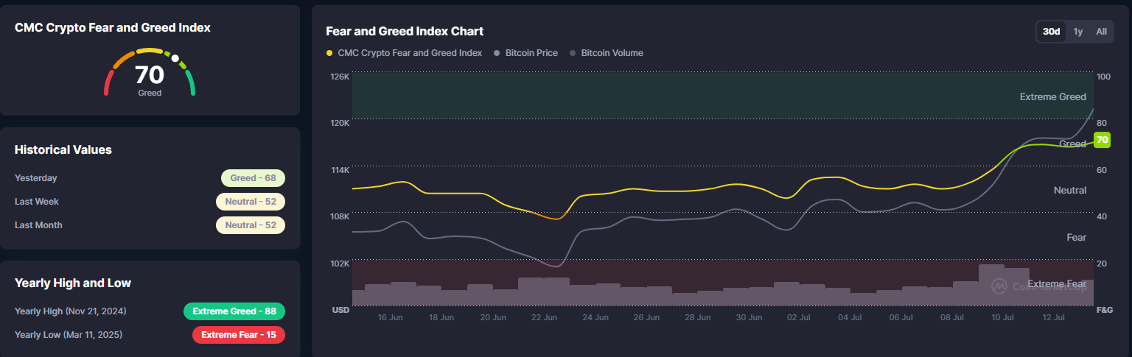Click the gauge showing 70 Greed

pyautogui.click(x=150, y=73)
